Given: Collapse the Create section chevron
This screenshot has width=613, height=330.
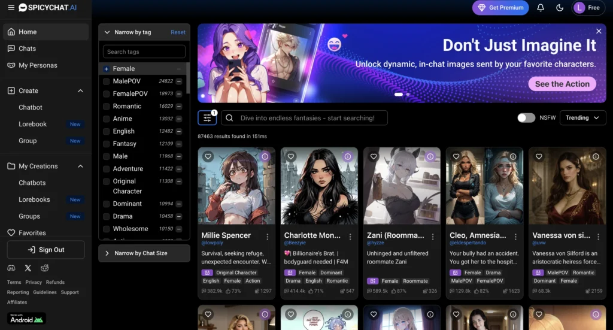Looking at the screenshot, I should point(81,90).
